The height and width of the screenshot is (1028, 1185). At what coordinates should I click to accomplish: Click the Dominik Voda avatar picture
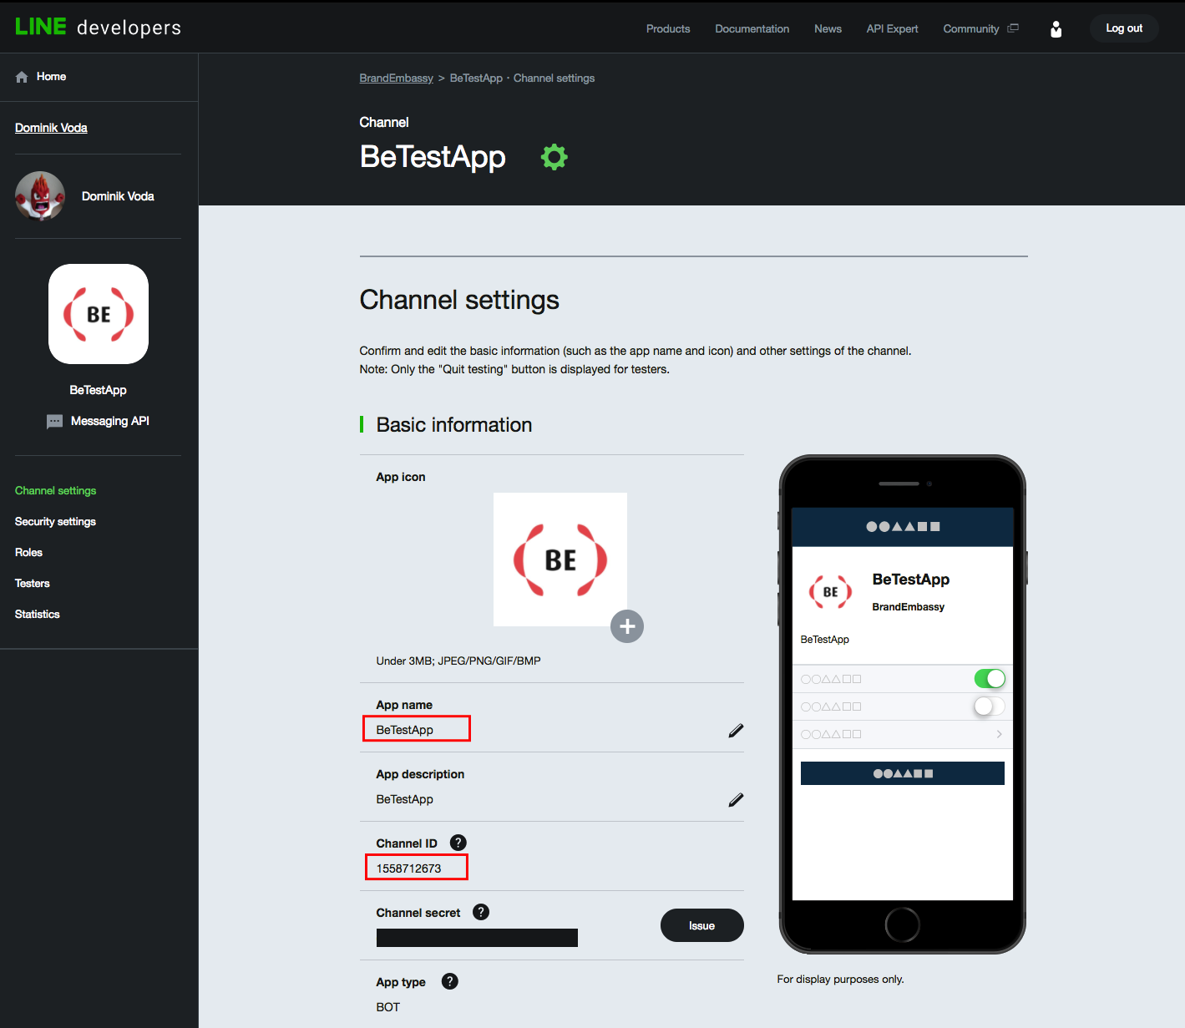[x=40, y=196]
